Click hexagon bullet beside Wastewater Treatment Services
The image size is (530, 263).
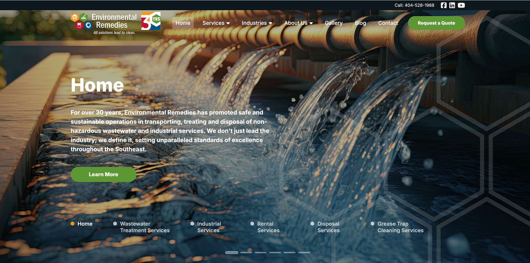115,224
